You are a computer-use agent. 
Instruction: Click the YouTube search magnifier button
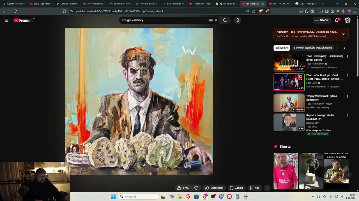tap(225, 20)
